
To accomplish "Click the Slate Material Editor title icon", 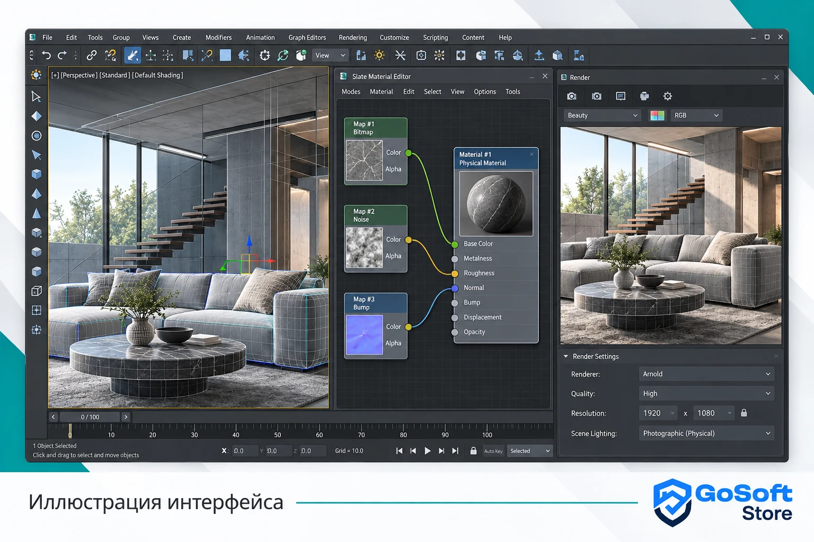I will click(343, 76).
